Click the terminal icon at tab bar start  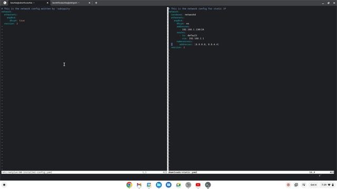(5, 3)
